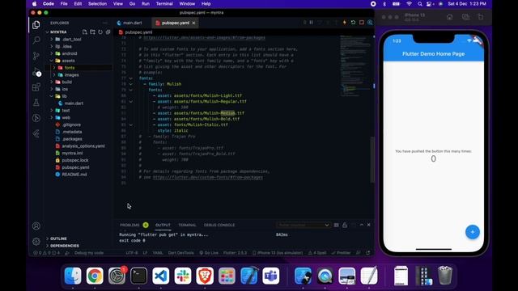
Task: Open Slack from the Dock
Action: click(183, 276)
